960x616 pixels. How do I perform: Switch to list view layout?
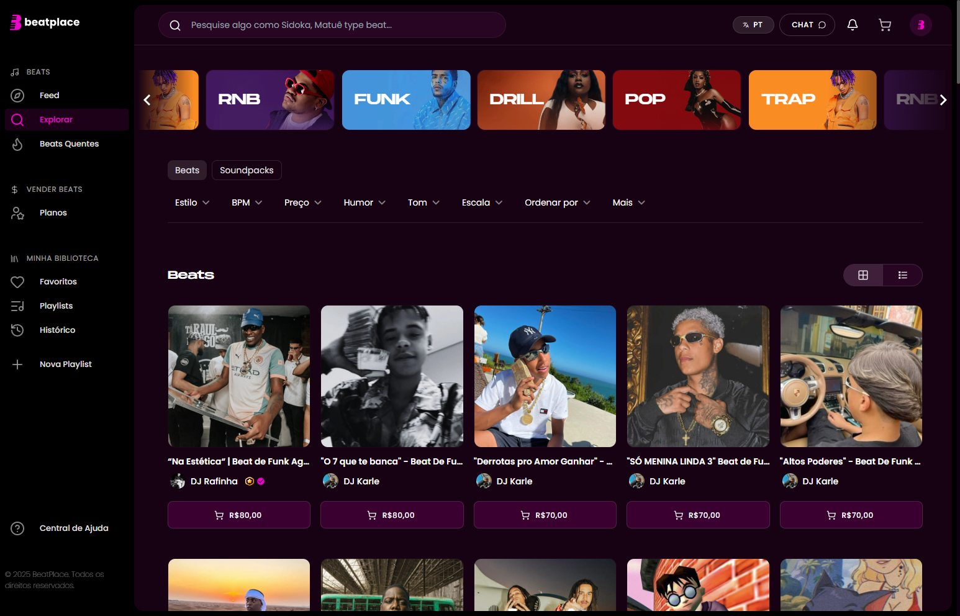click(902, 275)
